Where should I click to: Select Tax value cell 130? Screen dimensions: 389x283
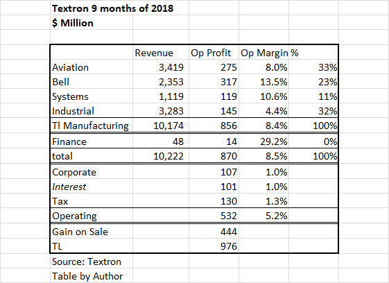click(214, 201)
